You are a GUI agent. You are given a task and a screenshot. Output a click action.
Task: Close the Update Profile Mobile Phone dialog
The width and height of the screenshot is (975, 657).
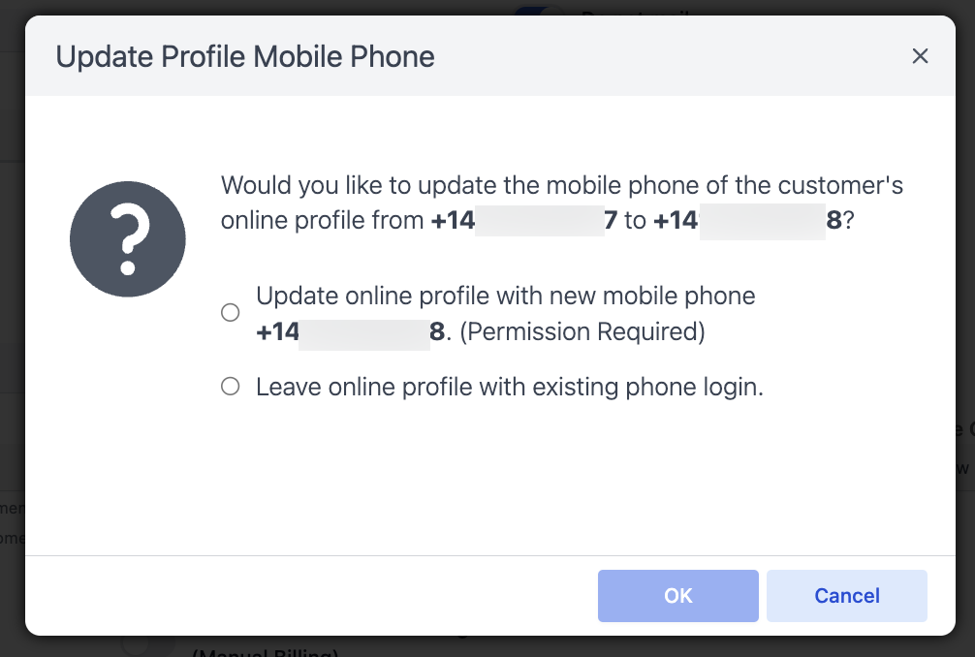pos(920,56)
